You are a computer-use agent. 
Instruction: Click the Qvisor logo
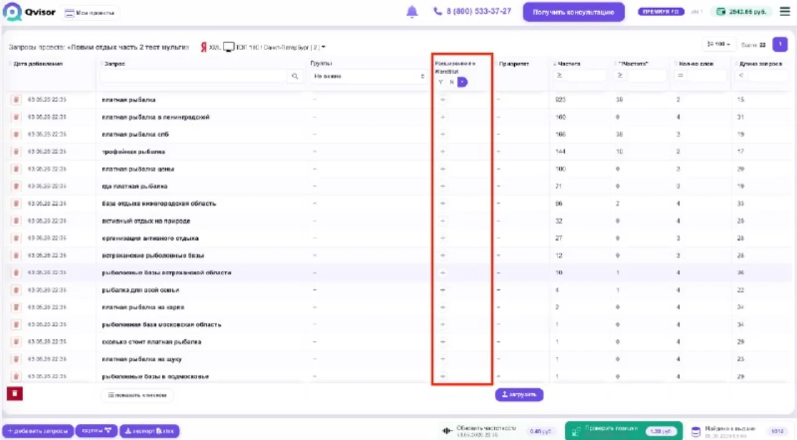pos(30,12)
